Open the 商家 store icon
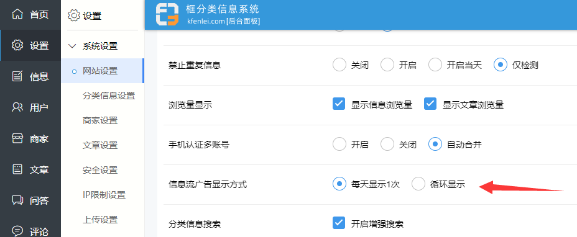577x237 pixels. click(x=17, y=138)
